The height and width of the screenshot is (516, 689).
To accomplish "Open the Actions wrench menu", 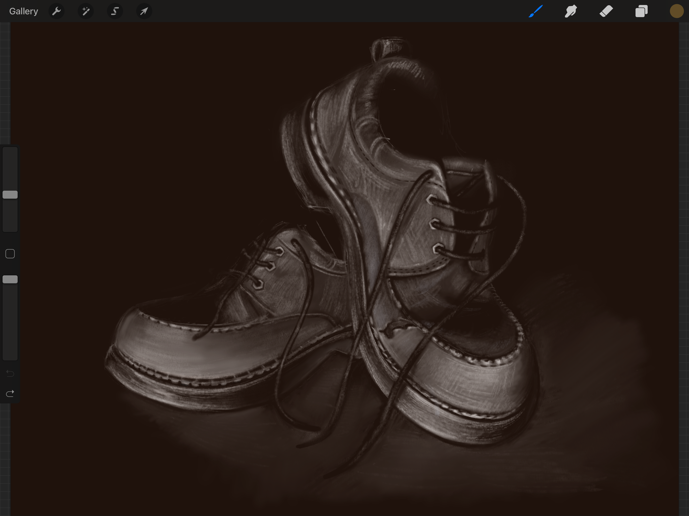I will click(56, 11).
